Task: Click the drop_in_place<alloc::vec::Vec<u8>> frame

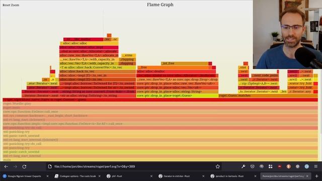Action: pos(177,87)
